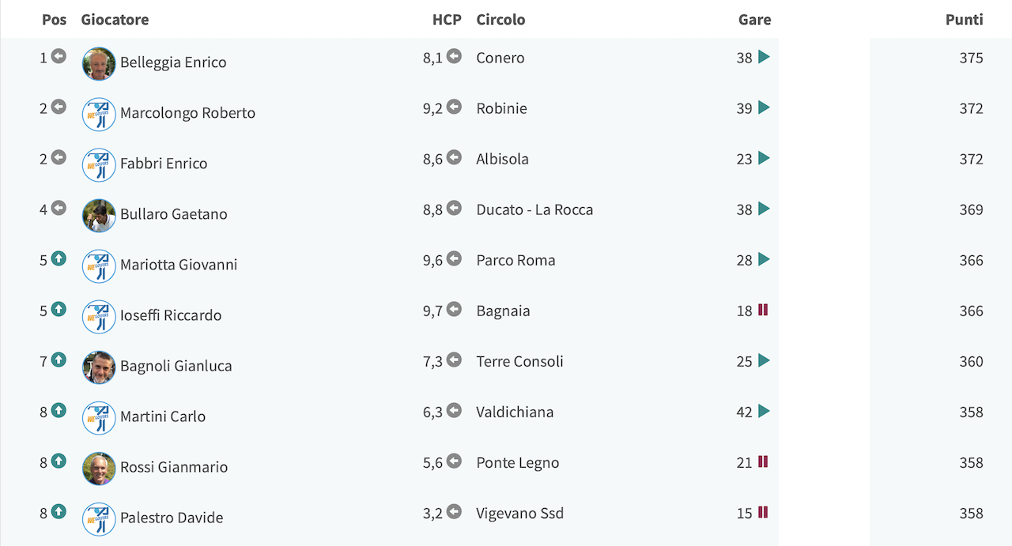
Task: Click the pause icon in Ioseffi Riccardo's Gare cell
Action: click(x=763, y=310)
